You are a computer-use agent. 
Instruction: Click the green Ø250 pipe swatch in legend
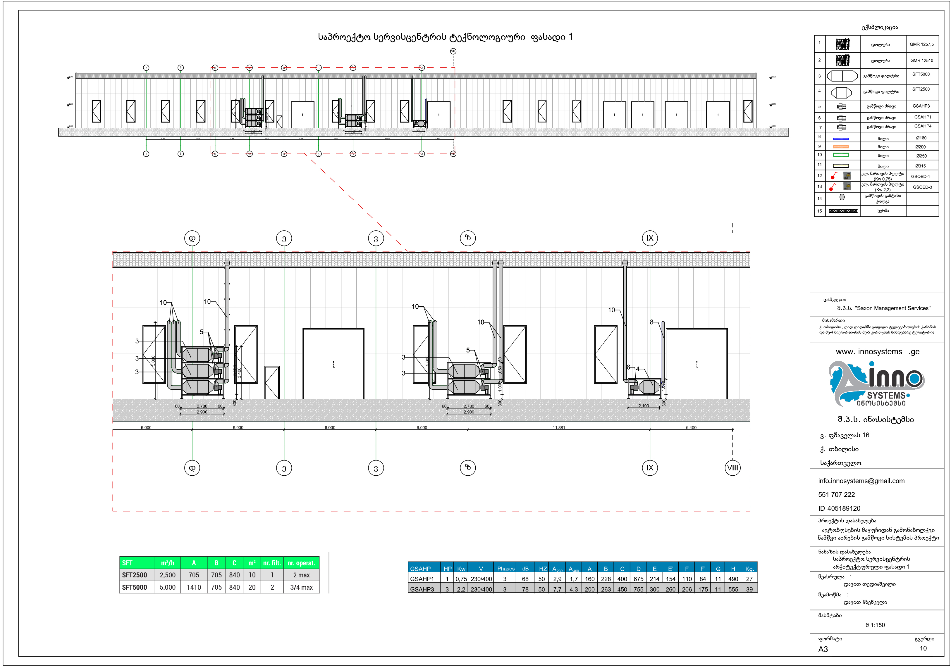[841, 155]
